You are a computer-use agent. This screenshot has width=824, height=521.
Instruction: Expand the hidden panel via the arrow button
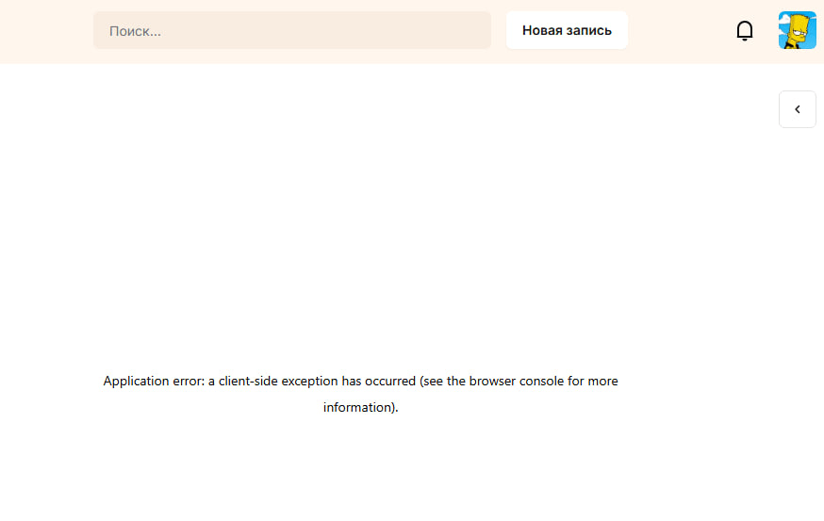798,109
